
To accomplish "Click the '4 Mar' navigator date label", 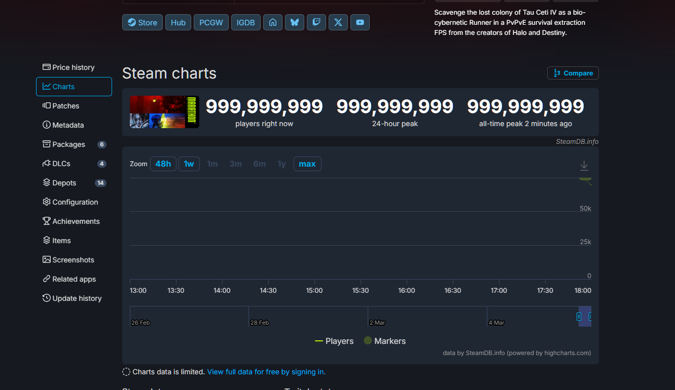I will pos(496,323).
